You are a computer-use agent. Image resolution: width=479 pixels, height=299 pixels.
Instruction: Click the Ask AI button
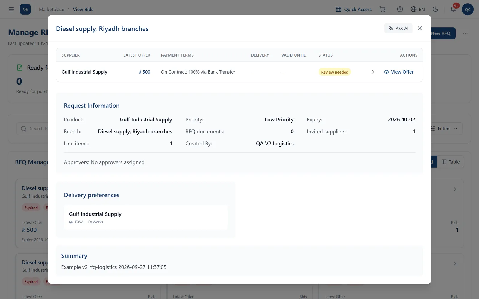(x=398, y=28)
